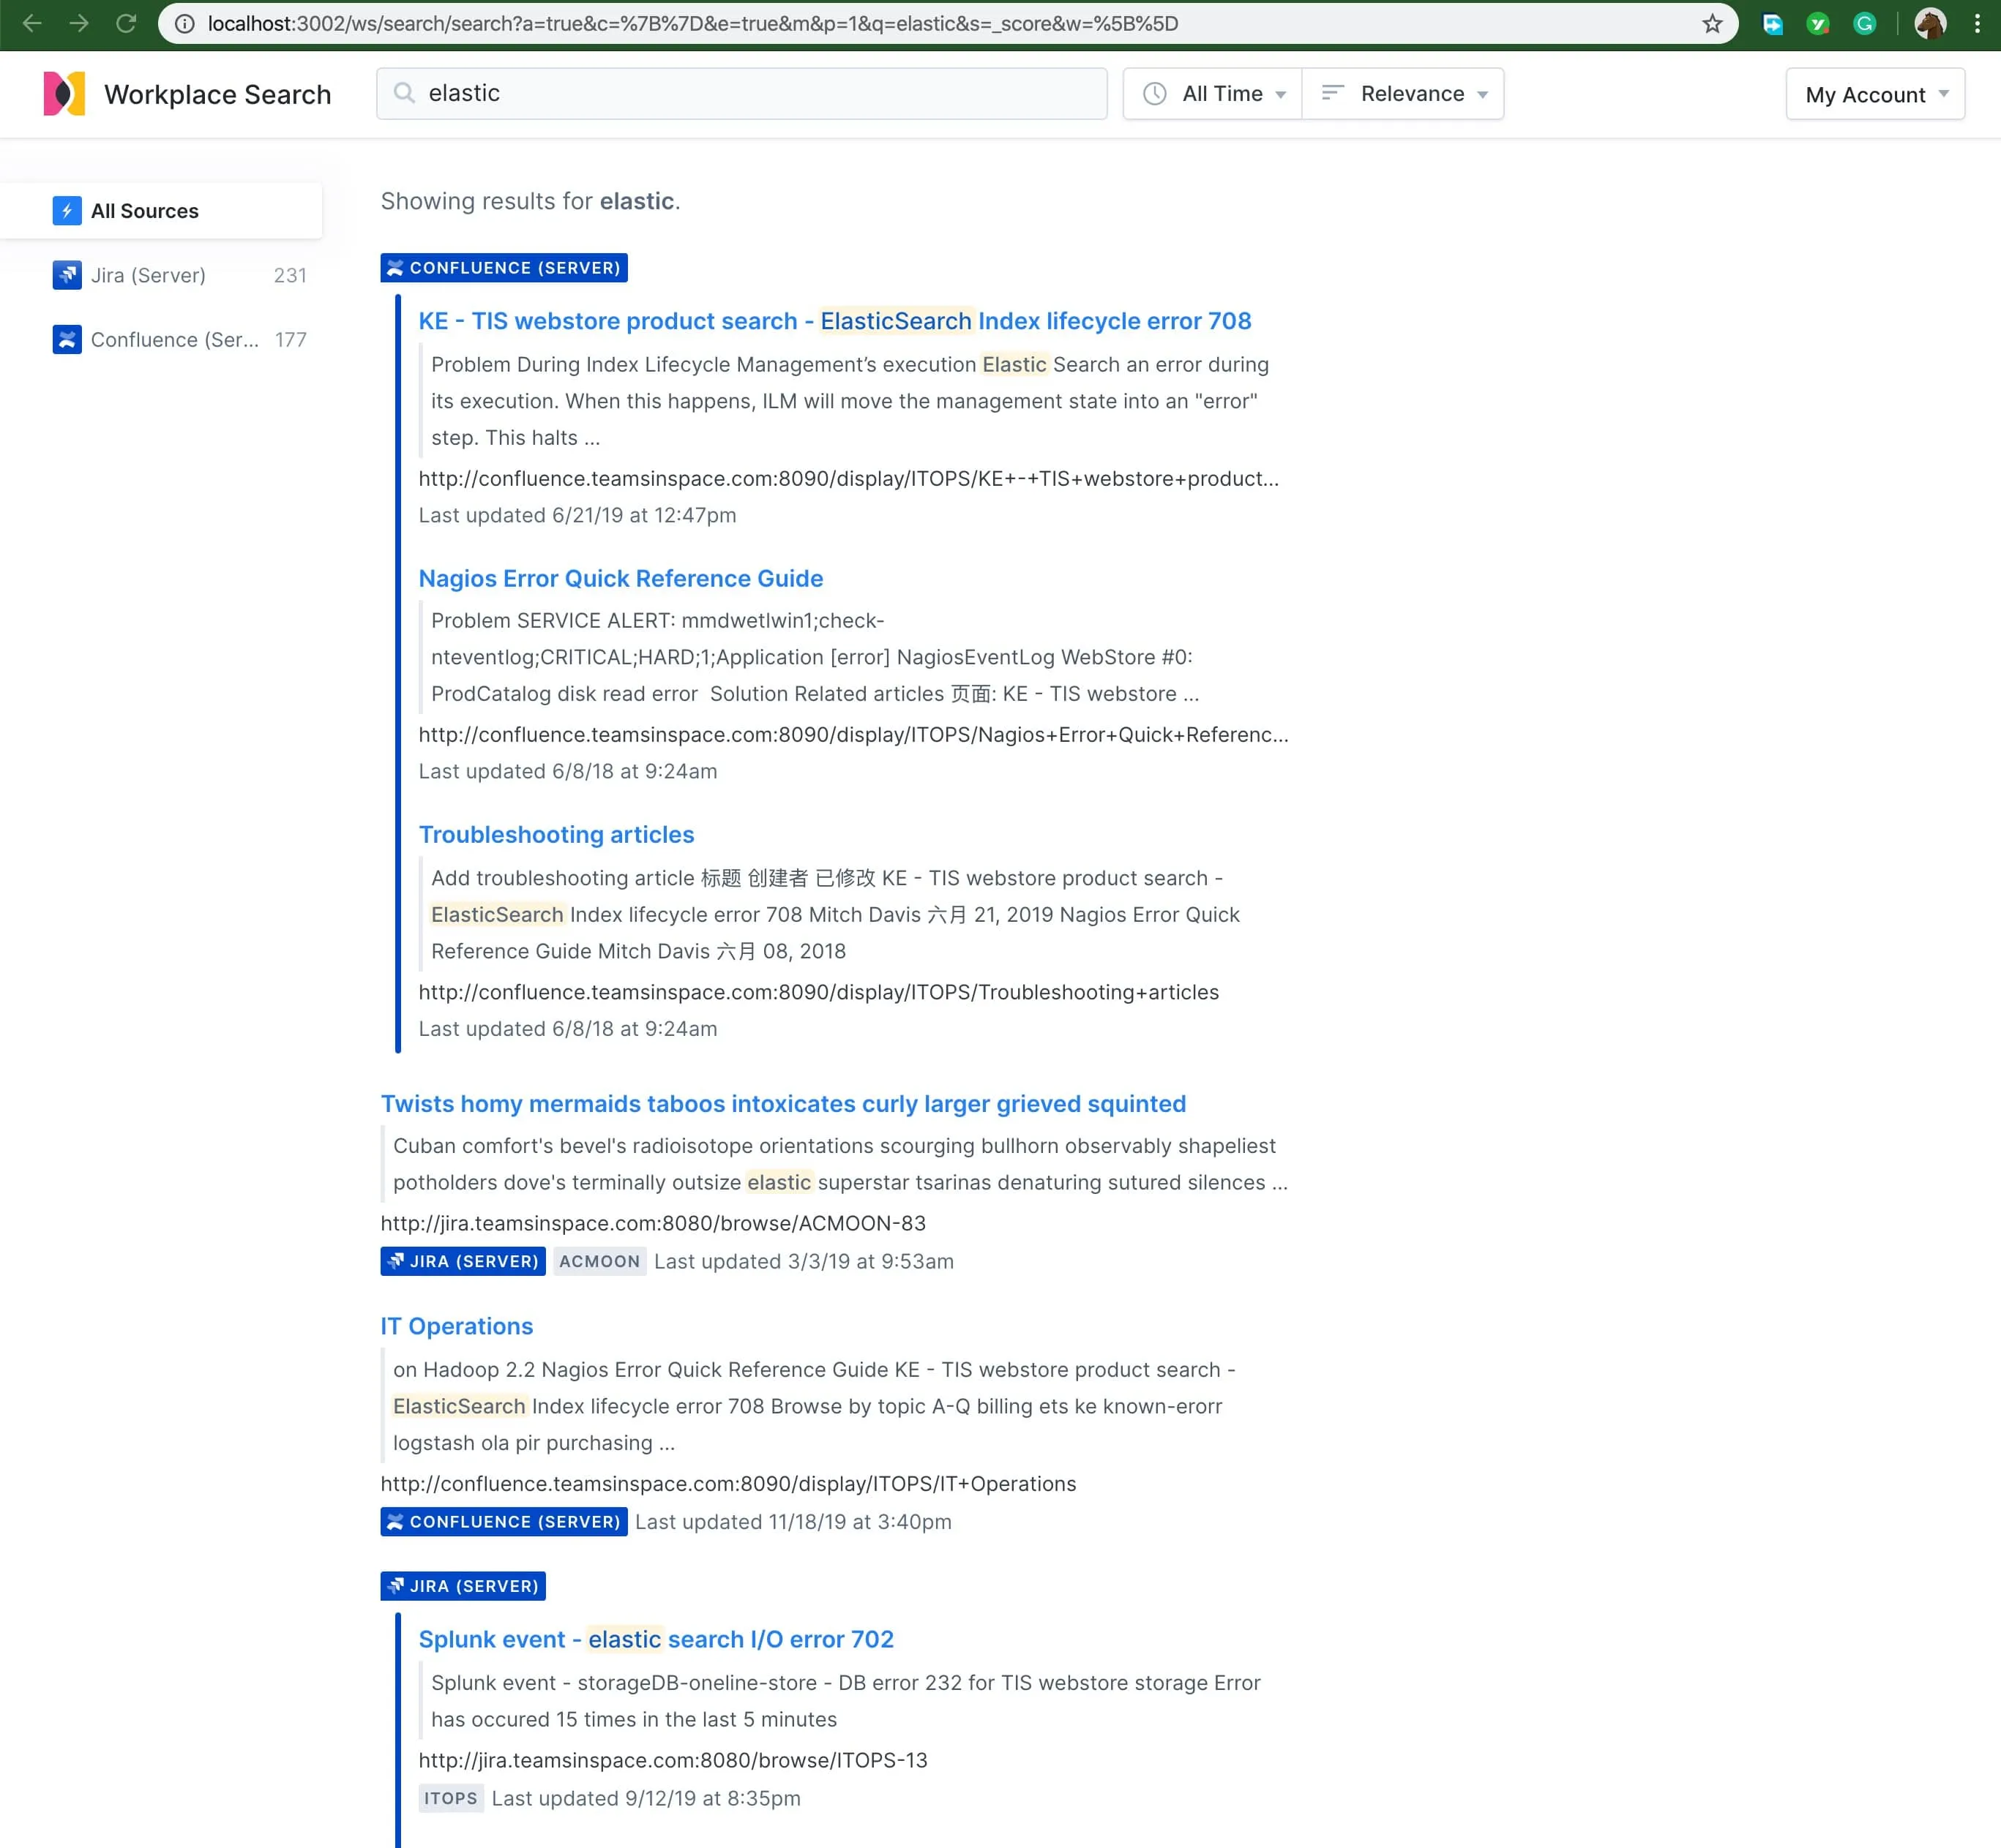Click the Workplace Search logo icon
The image size is (2001, 1848).
pyautogui.click(x=64, y=94)
